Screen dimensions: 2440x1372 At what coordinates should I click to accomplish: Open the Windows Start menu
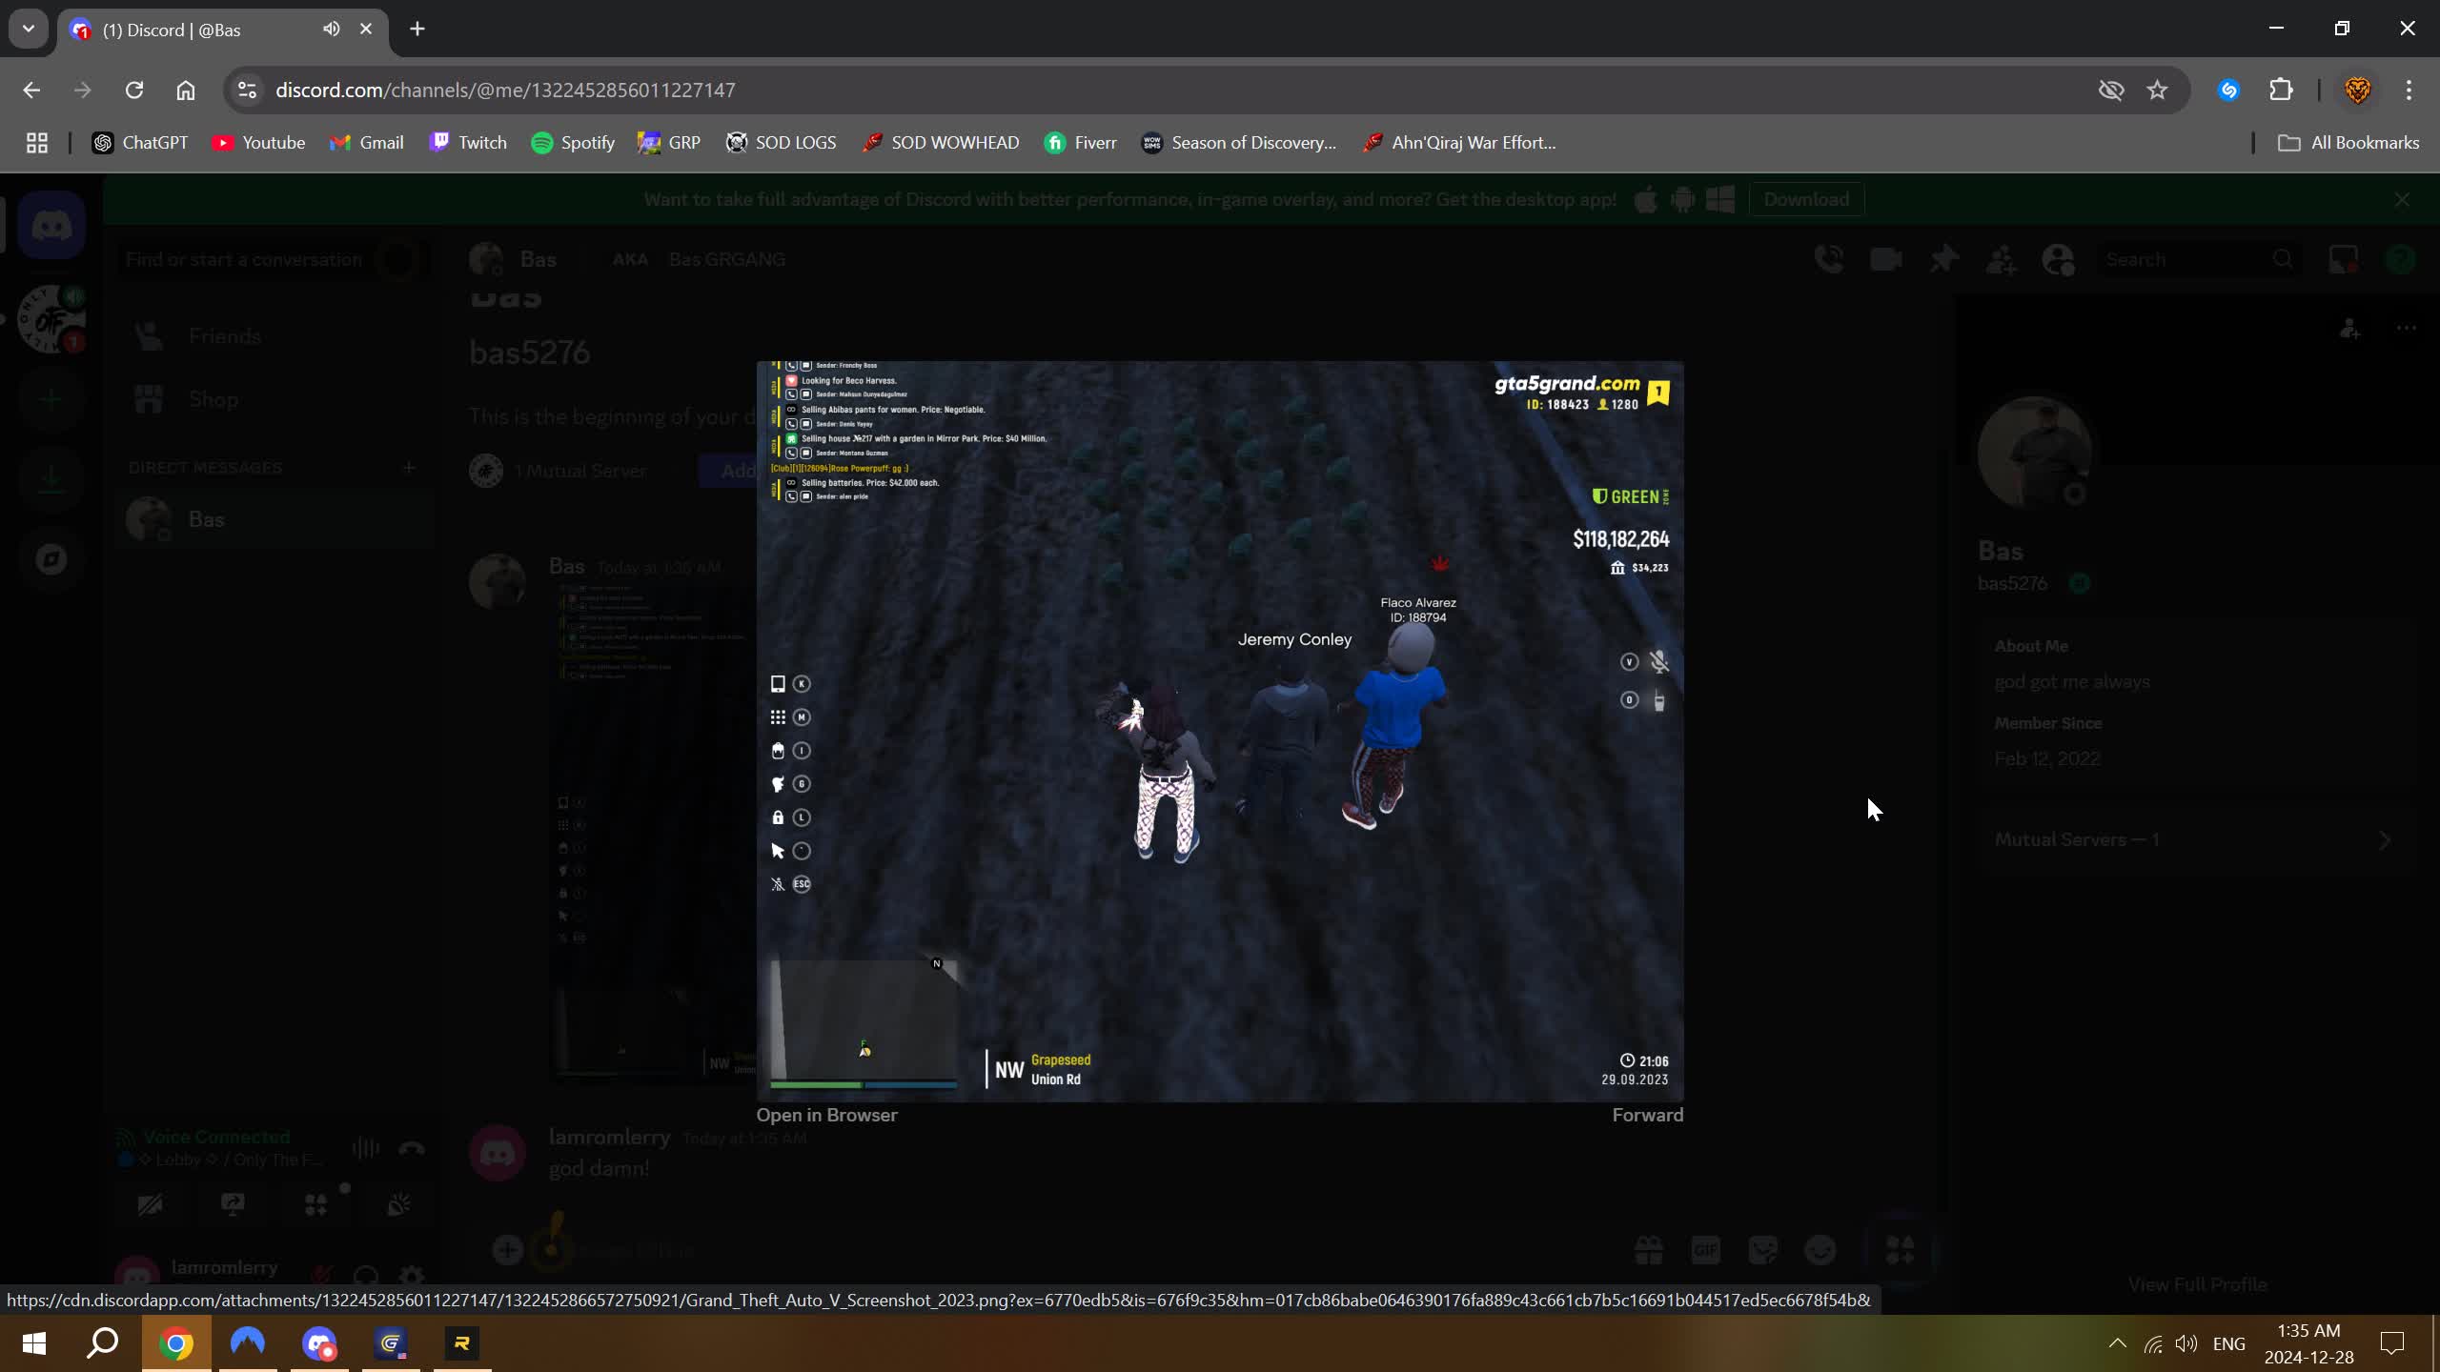coord(33,1343)
